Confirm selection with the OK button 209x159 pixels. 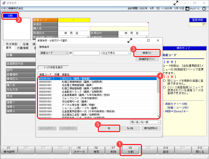[109, 128]
